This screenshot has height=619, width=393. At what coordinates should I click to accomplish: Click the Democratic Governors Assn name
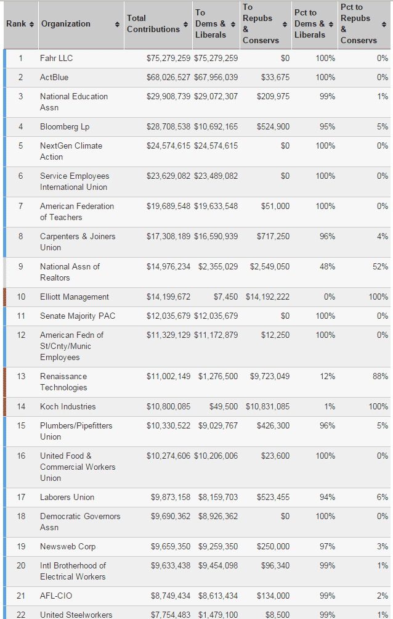80,522
